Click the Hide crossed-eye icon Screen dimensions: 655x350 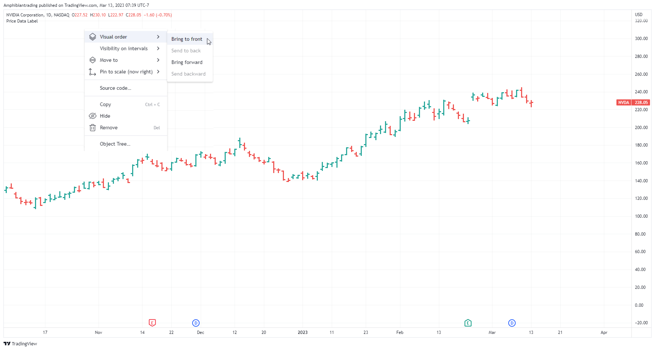[92, 116]
